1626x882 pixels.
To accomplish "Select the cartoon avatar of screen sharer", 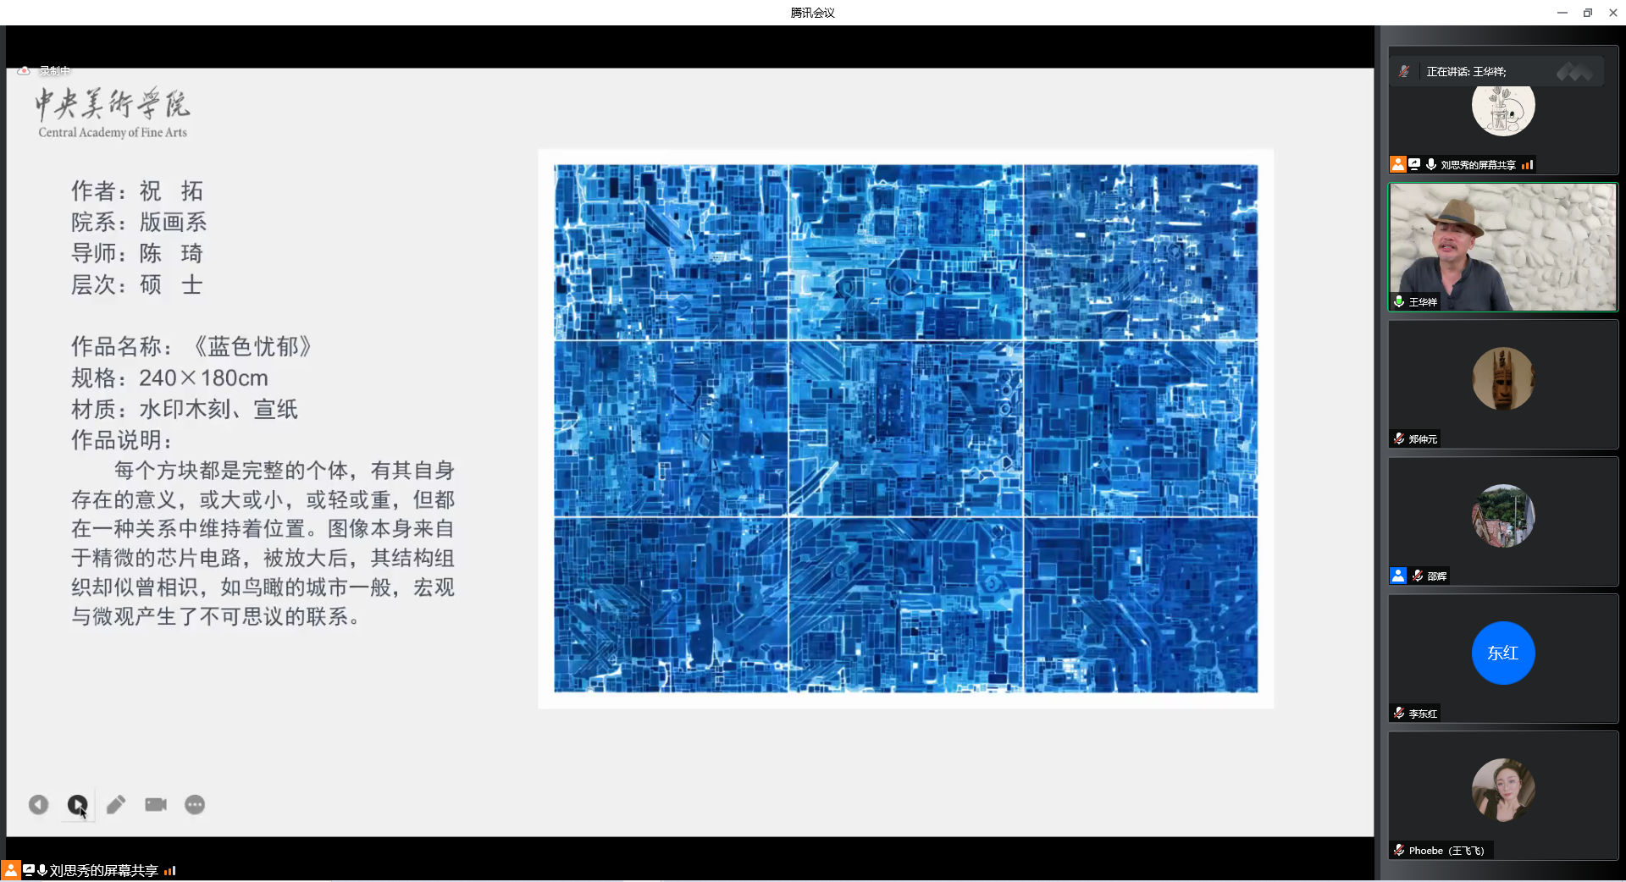I will (1503, 106).
